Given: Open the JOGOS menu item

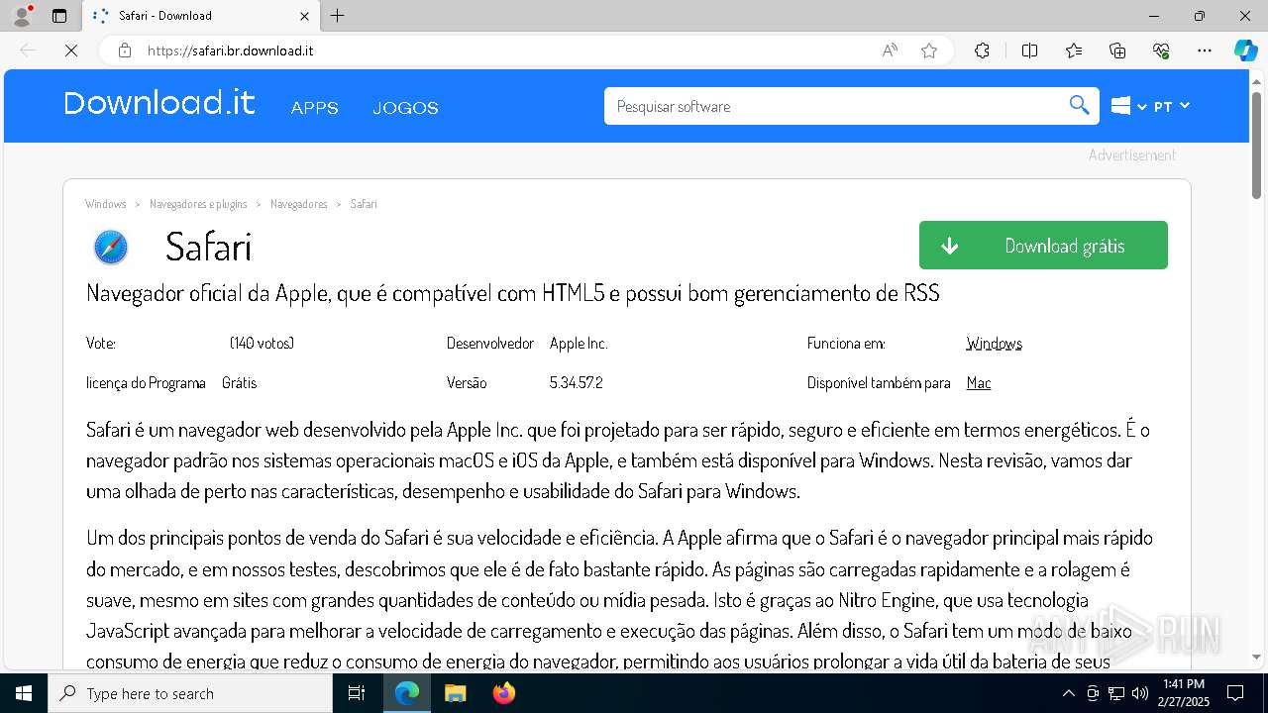Looking at the screenshot, I should coord(405,108).
